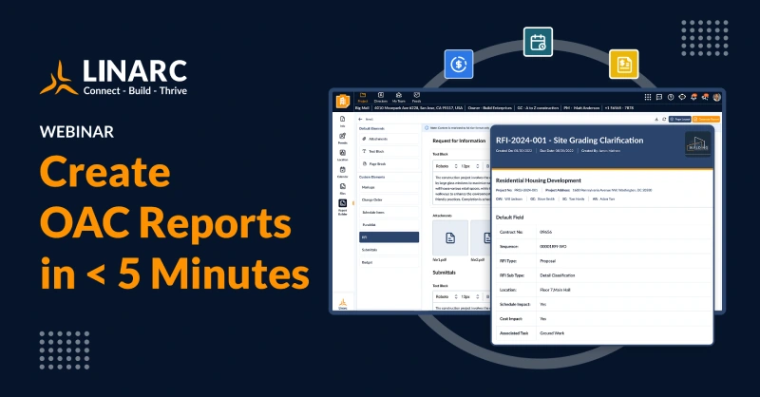Select Markups custom element
The image size is (760, 397).
389,187
